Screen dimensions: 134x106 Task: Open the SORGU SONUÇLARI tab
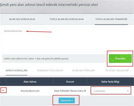(16, 70)
